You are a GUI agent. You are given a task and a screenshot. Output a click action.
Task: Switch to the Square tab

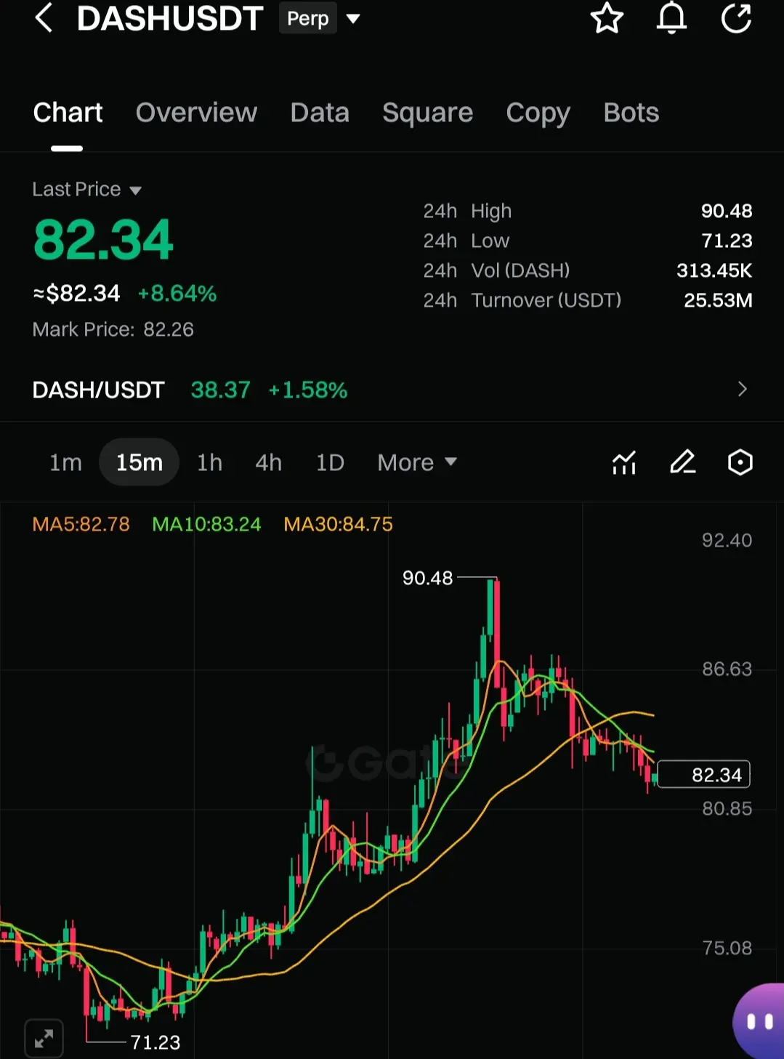[427, 113]
